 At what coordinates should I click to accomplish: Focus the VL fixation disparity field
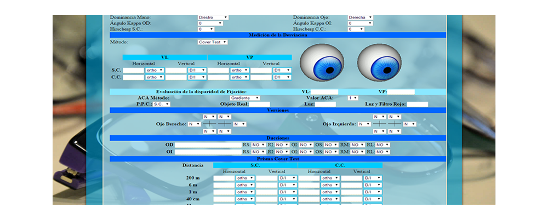click(x=324, y=92)
